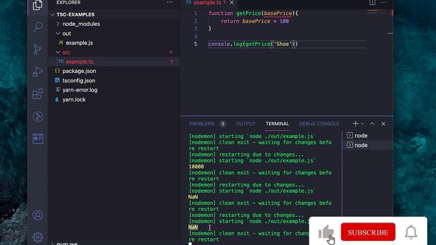Open the new terminal launch profile dropdown
This screenshot has height=245, width=436.
(x=362, y=124)
